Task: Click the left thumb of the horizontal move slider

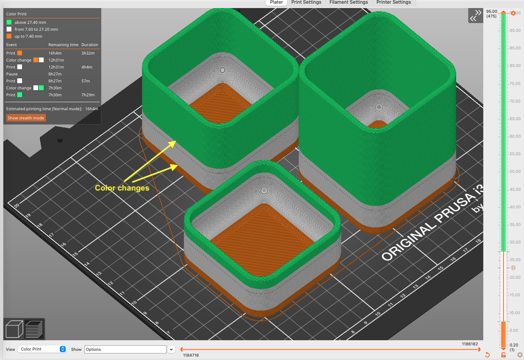Action: pos(181,349)
